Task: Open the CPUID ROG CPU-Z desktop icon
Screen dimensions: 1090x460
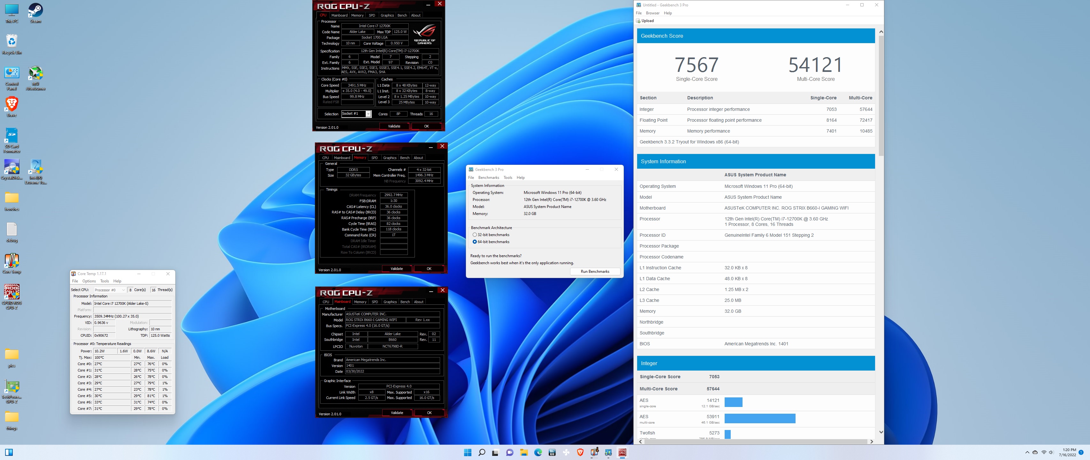Action: click(x=11, y=297)
